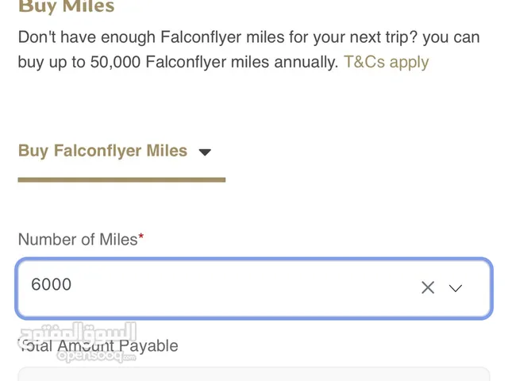508x381 pixels.
Task: Select the 6000 value text
Action: [51, 284]
